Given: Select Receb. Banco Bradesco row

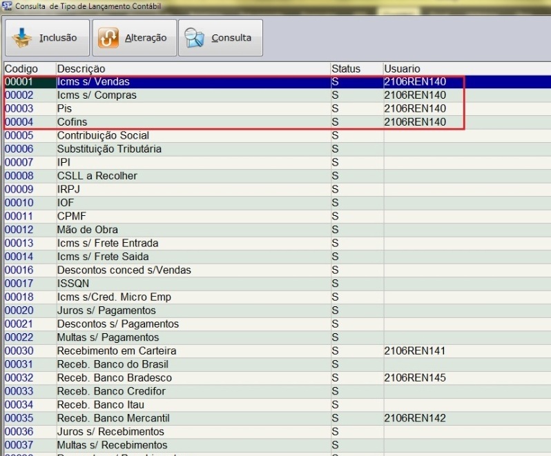Looking at the screenshot, I should [114, 378].
